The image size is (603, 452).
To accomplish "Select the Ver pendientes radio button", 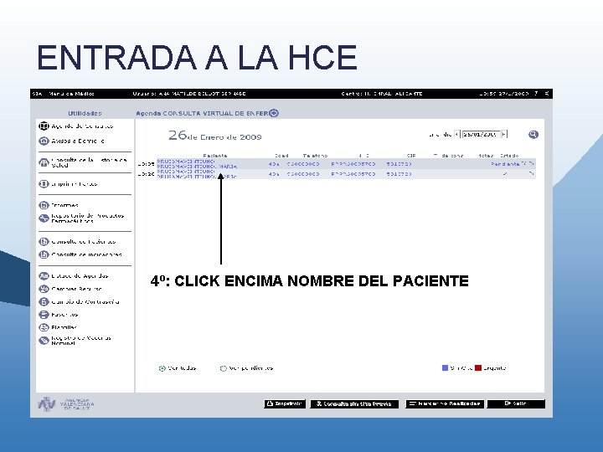I will point(223,368).
